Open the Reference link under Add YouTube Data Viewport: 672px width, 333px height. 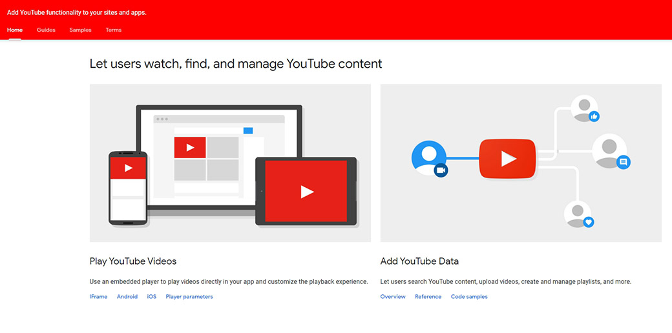pos(428,297)
